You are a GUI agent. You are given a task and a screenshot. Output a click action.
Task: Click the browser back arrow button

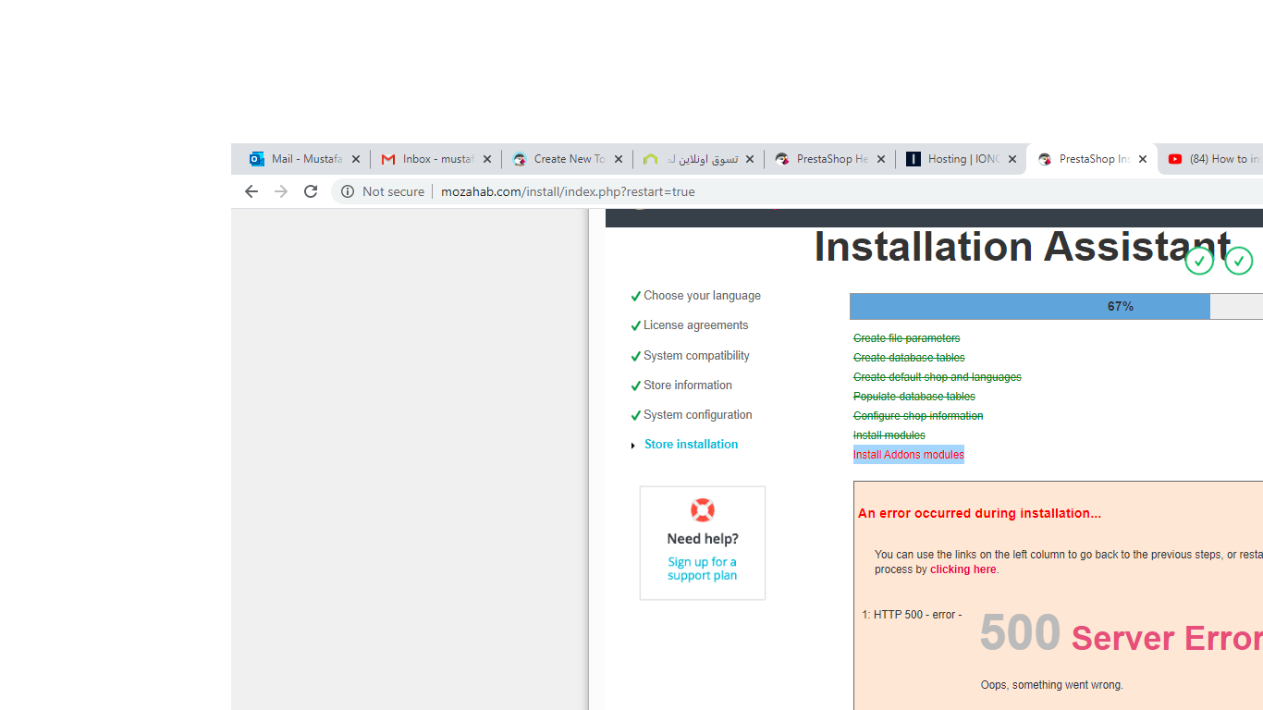[251, 191]
